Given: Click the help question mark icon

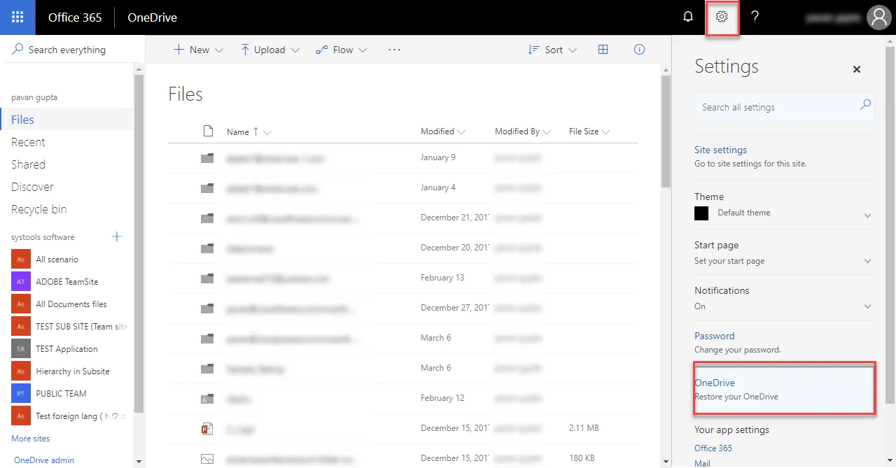Looking at the screenshot, I should 755,17.
